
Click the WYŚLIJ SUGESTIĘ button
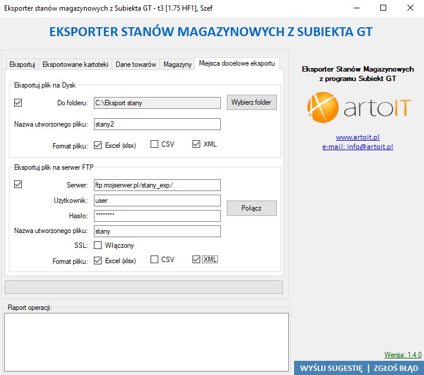[331, 368]
